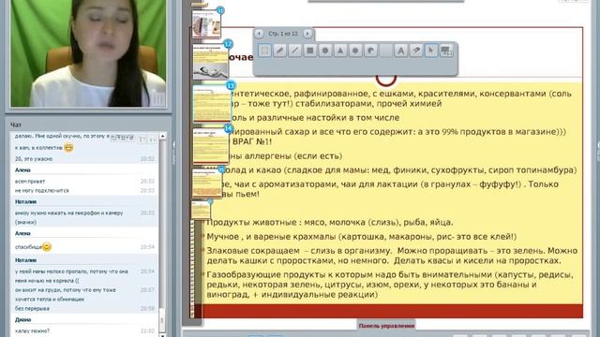Click the splitter handle between chat and slides

tap(174, 153)
